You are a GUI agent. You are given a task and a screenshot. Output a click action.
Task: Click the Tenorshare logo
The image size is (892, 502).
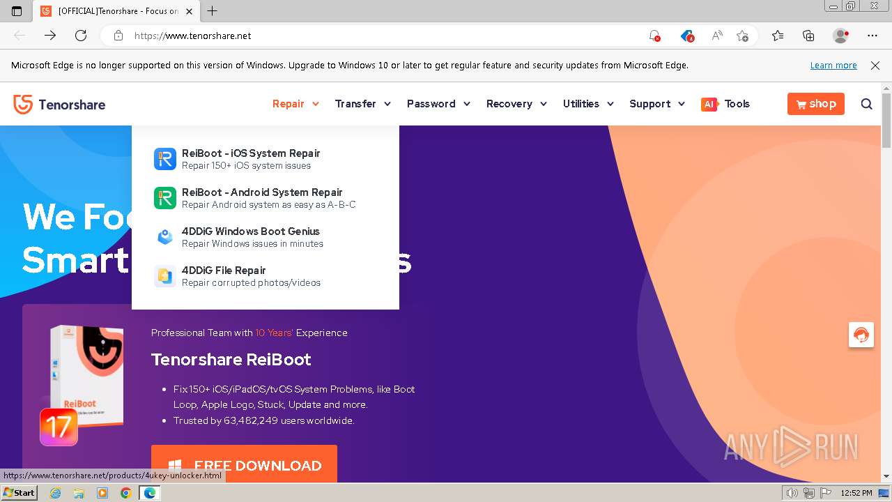(59, 105)
